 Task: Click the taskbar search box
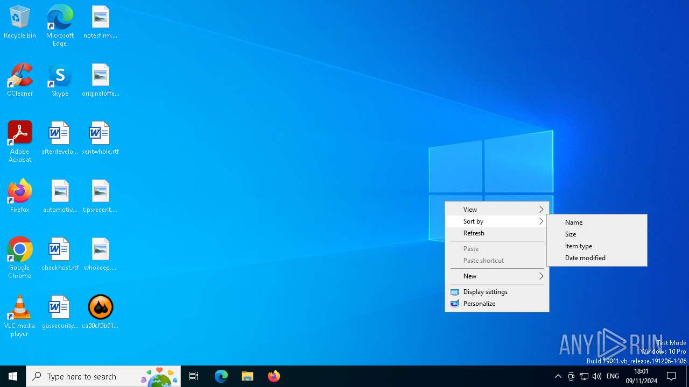click(x=103, y=376)
